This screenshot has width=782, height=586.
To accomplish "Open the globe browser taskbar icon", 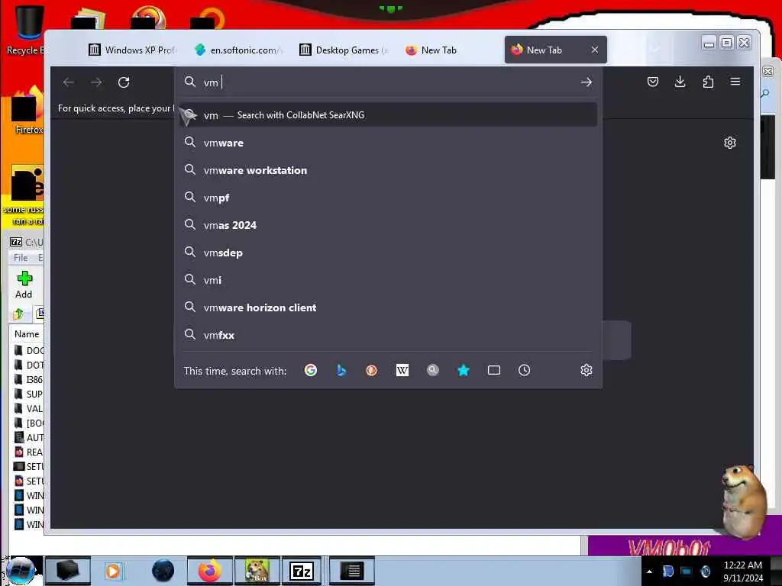I will coord(163,571).
